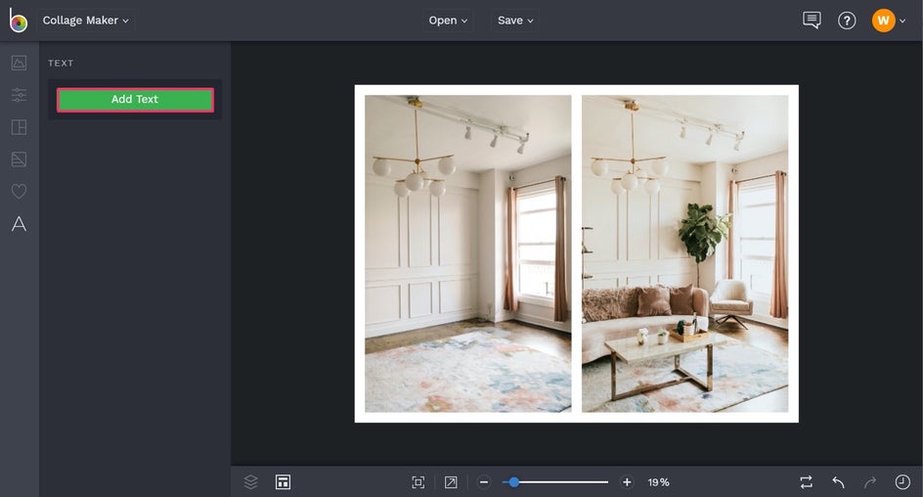Click the undo arrow icon
923x497 pixels.
838,482
